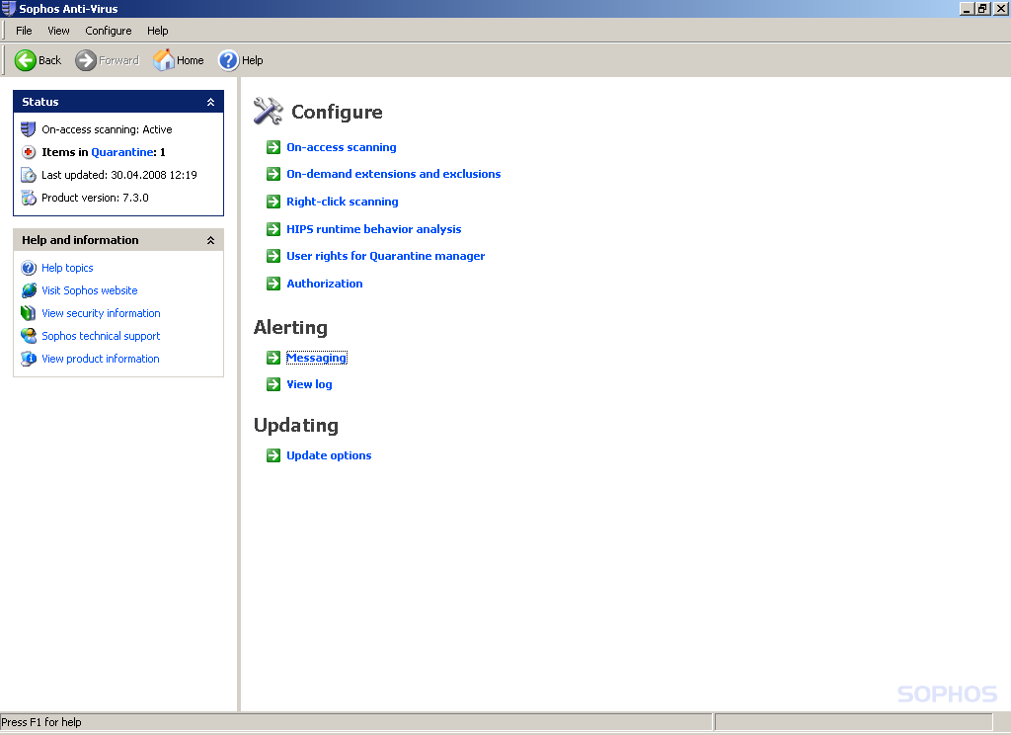Collapse the Help and information panel

pyautogui.click(x=210, y=240)
